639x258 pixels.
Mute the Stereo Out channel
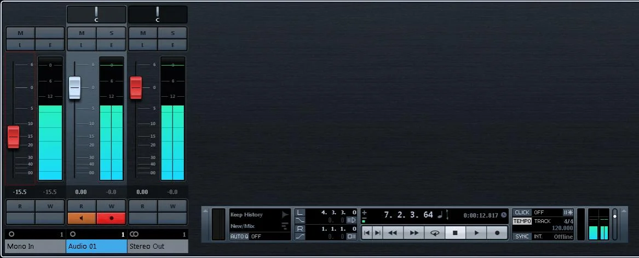[x=142, y=33]
